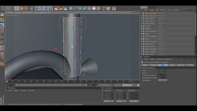
Task: Expand the Булева 3 object
Action: (x=142, y=26)
